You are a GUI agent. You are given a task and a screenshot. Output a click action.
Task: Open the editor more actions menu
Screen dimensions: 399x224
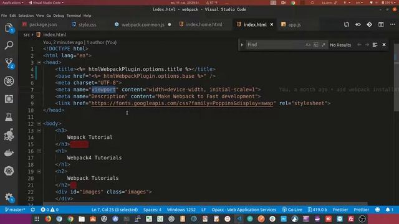tap(393, 24)
